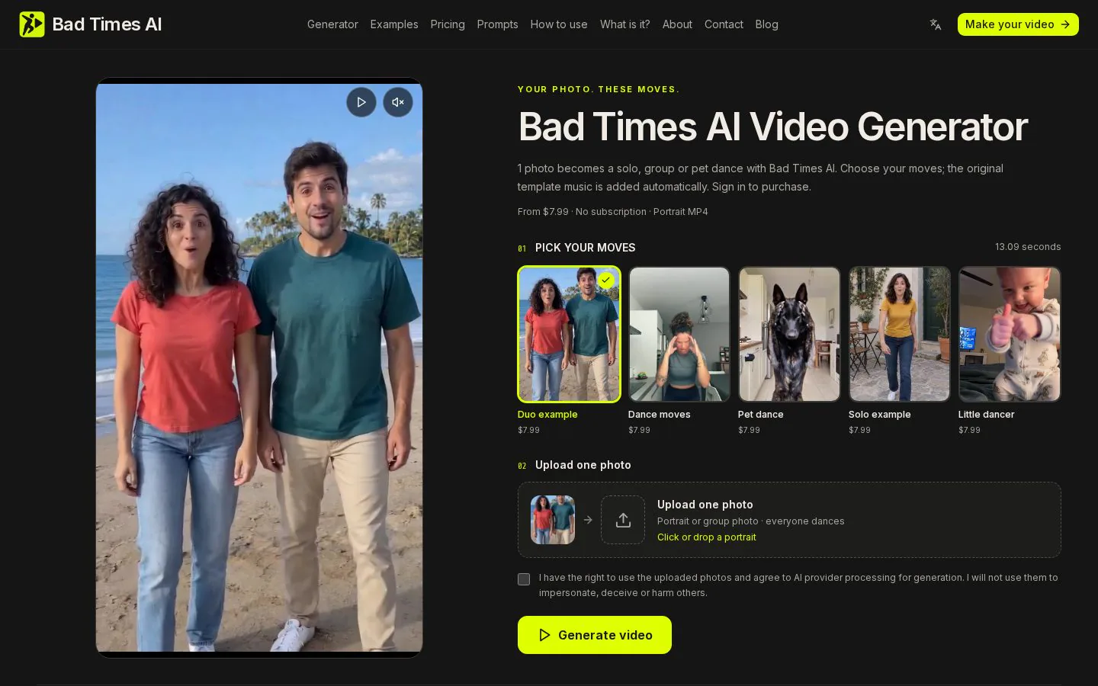Open the Blog page
The height and width of the screenshot is (686, 1098).
pyautogui.click(x=766, y=24)
